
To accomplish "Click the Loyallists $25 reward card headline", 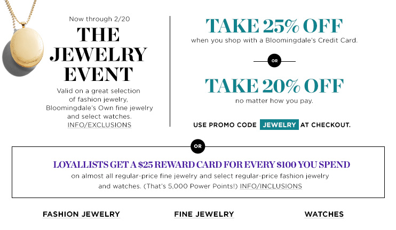I will [202, 165].
